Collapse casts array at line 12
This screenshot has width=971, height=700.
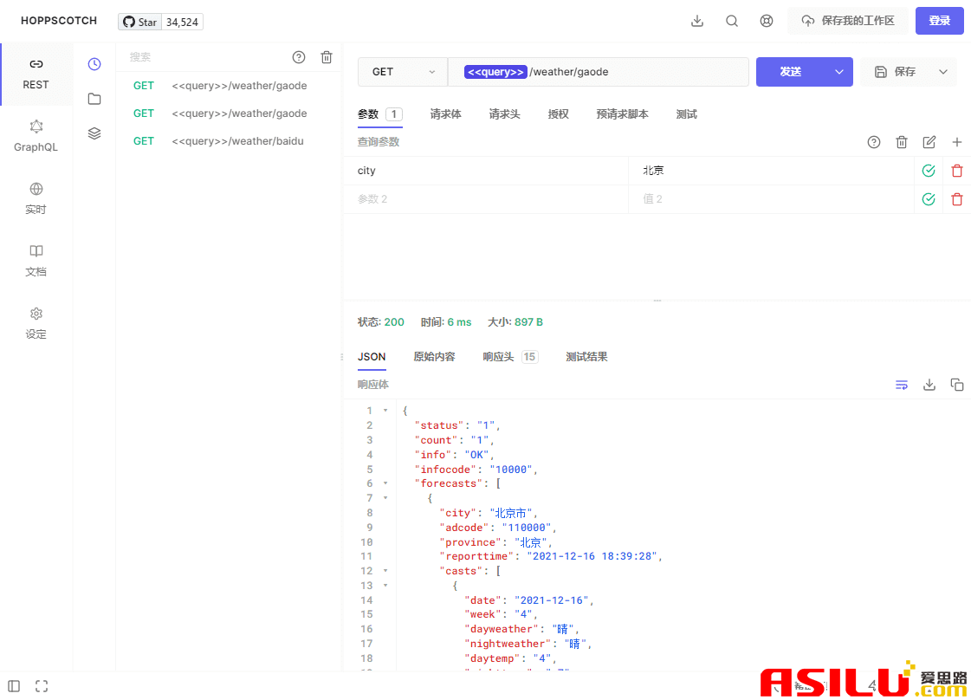coord(385,571)
